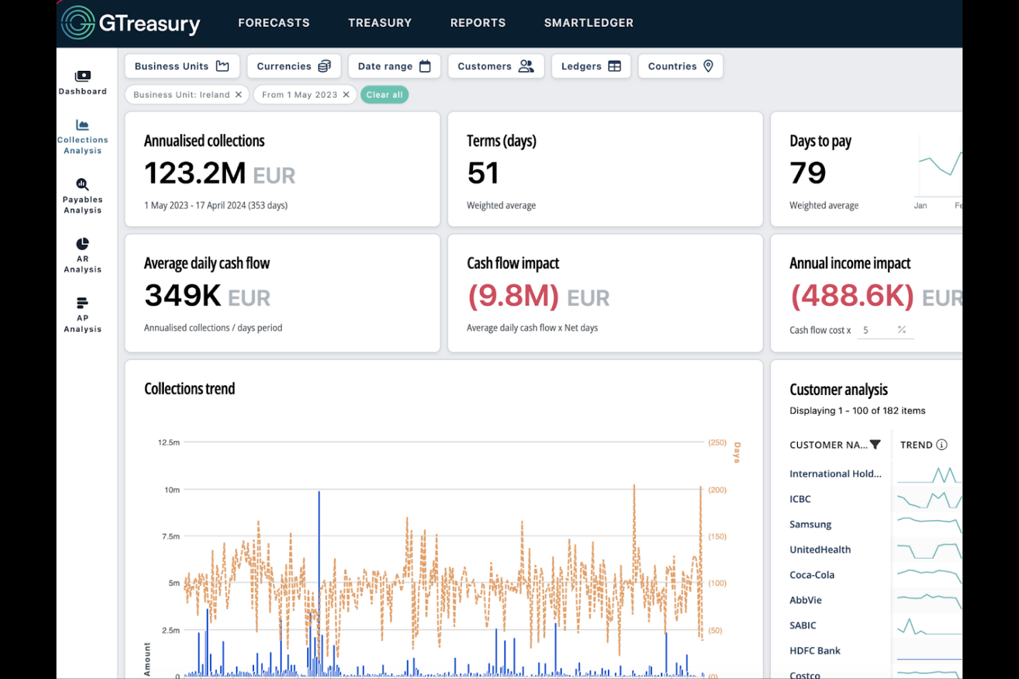Open the Customers filter dropdown
The image size is (1019, 679).
pyautogui.click(x=495, y=66)
